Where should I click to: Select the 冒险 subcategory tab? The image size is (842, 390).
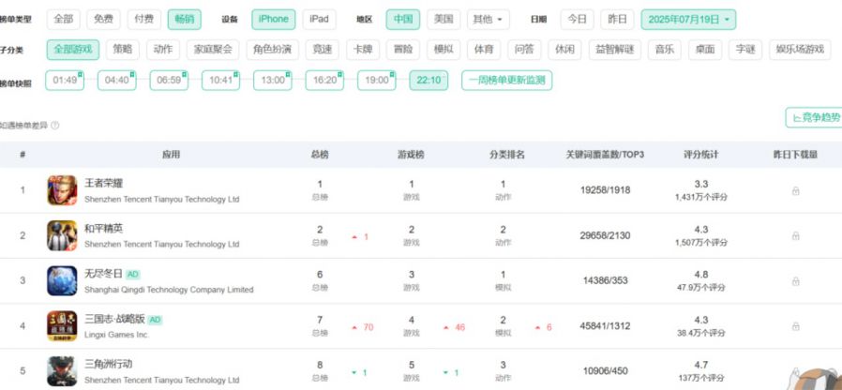403,50
